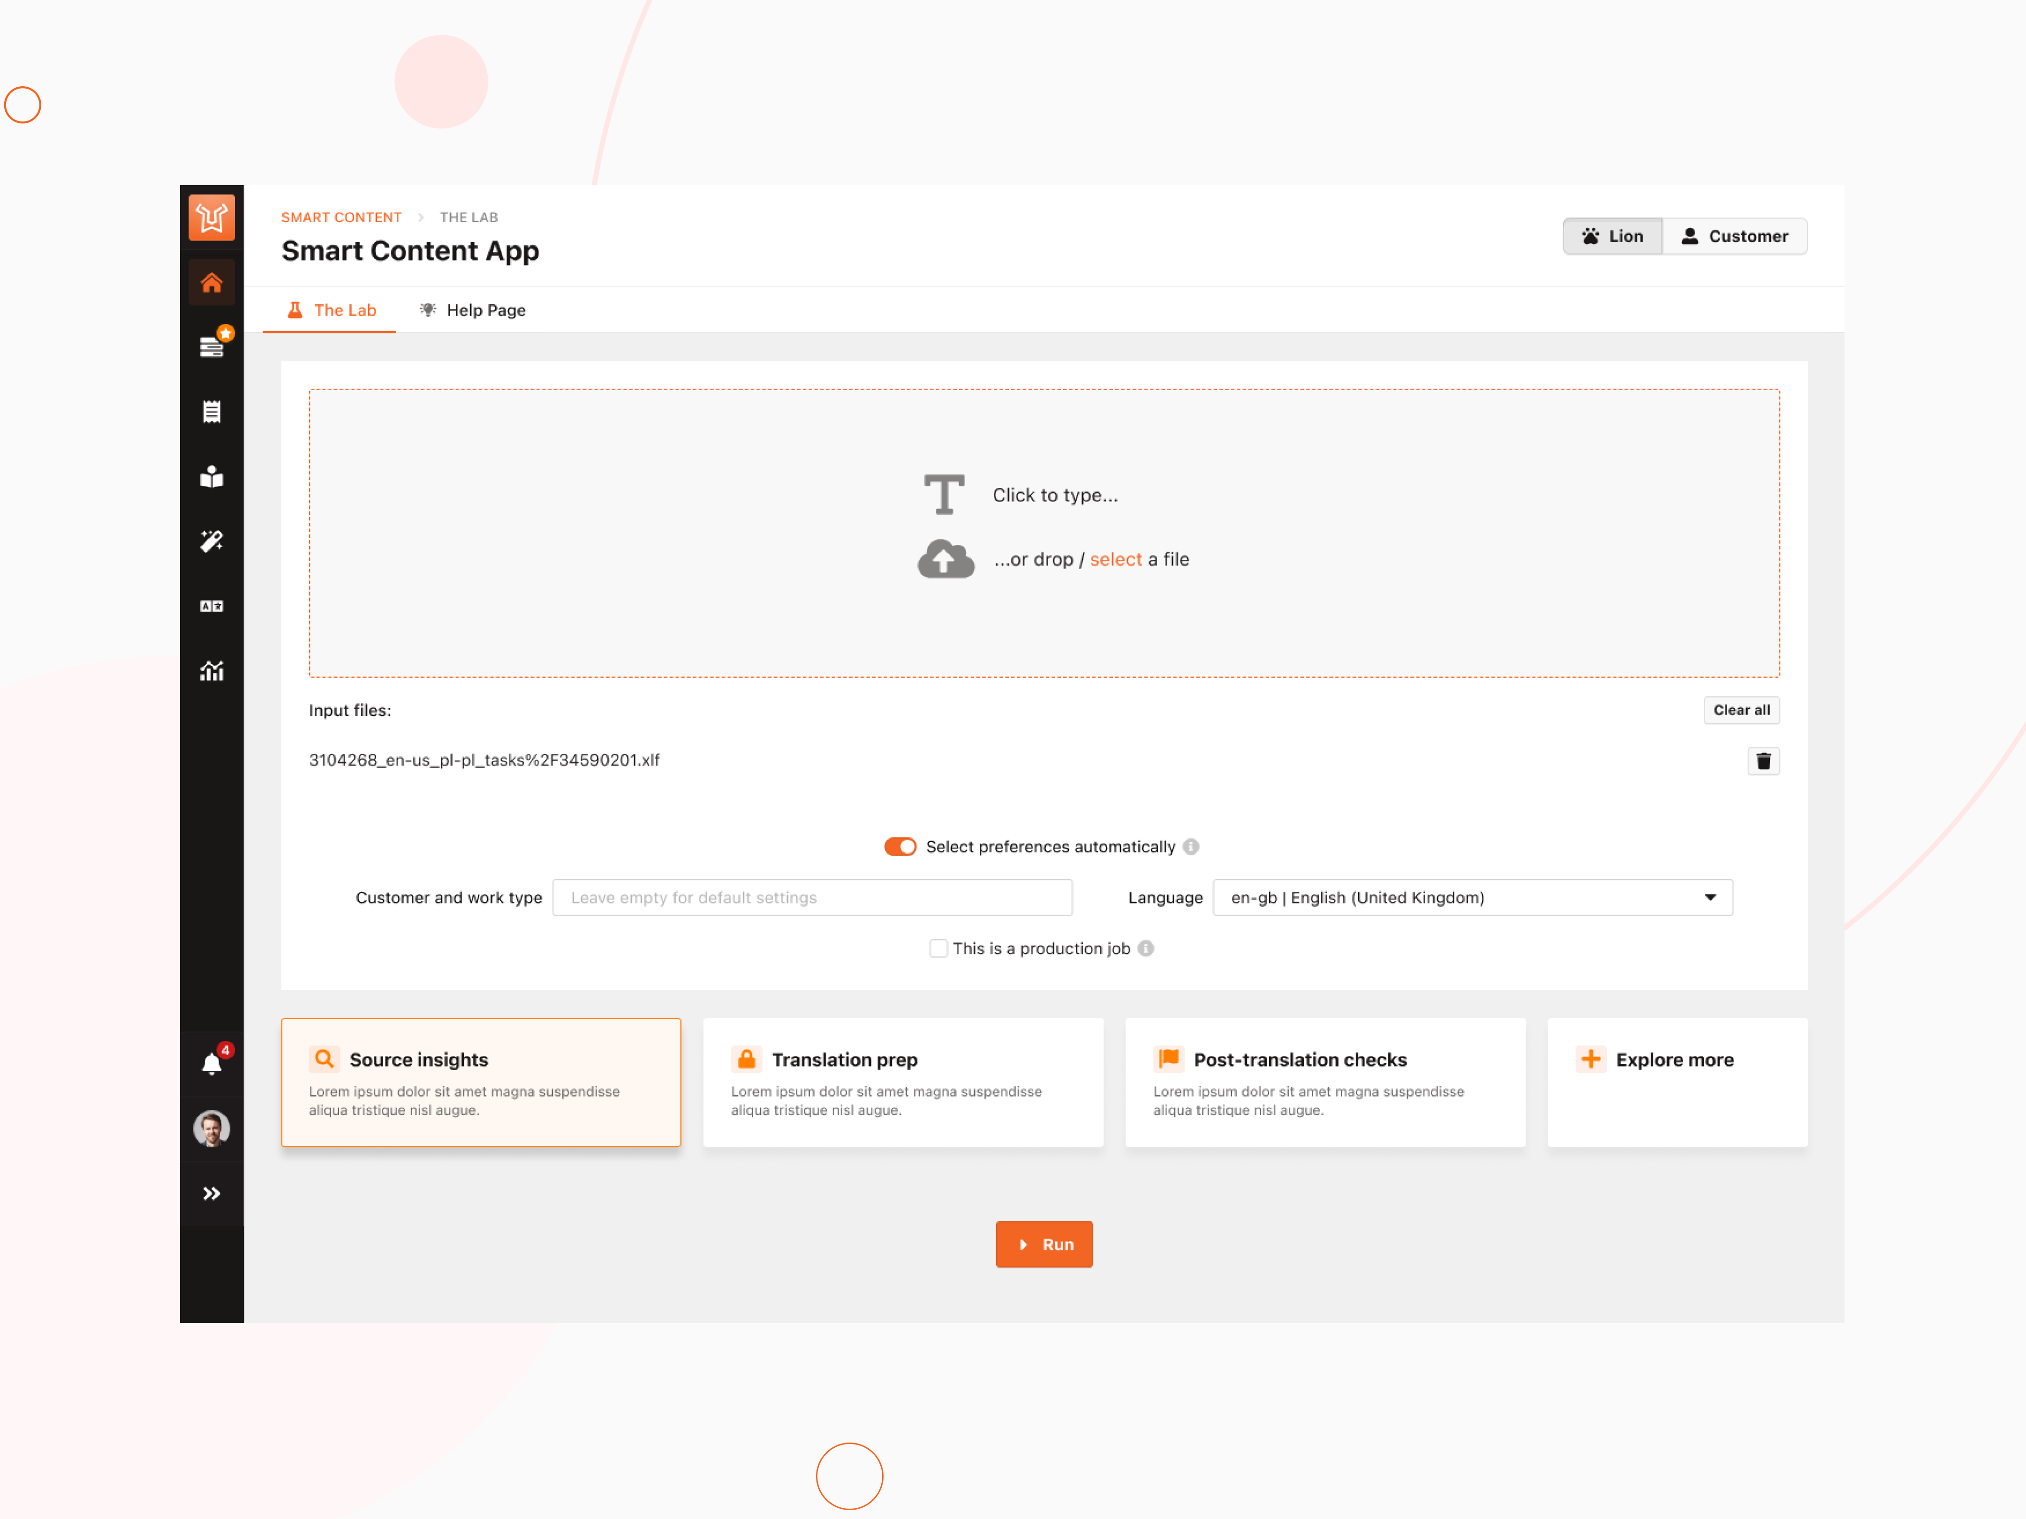The height and width of the screenshot is (1519, 2026).
Task: Click the big T text-type icon
Action: (945, 495)
